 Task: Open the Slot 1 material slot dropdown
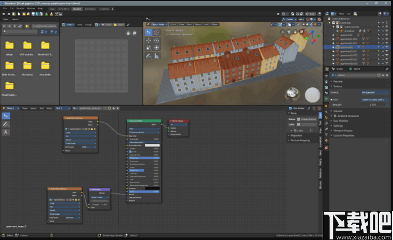63,108
